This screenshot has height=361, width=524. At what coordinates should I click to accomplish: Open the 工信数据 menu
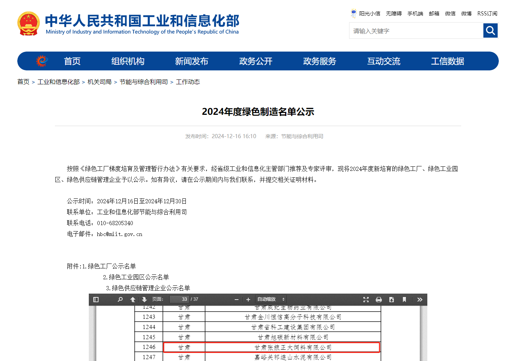[448, 61]
